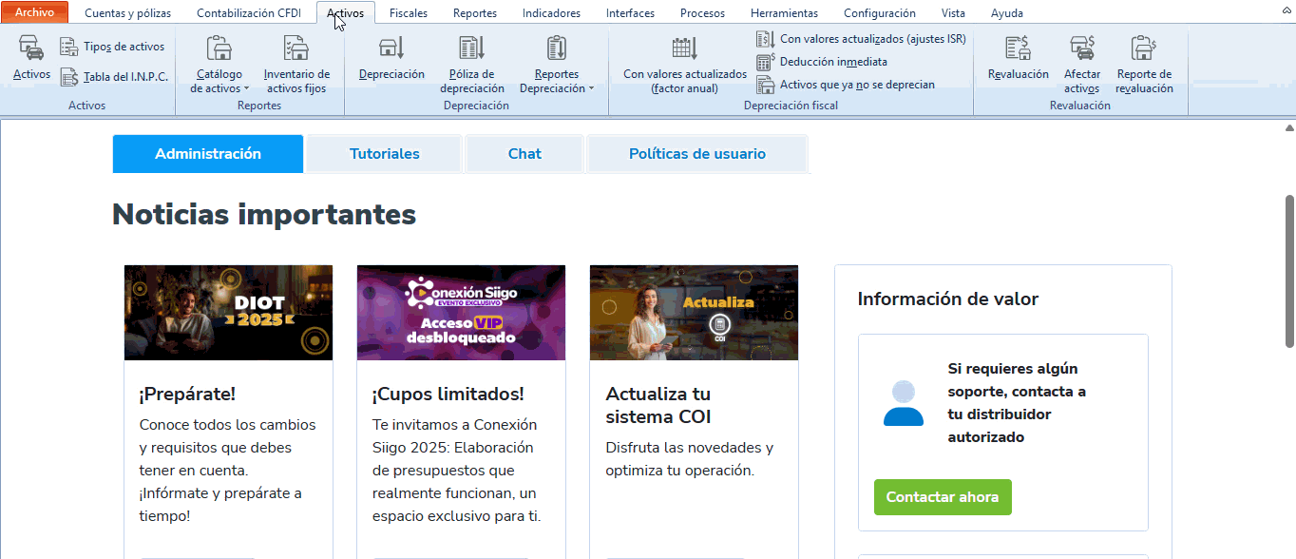1296x559 pixels.
Task: Click Afectar activos icon
Action: pyautogui.click(x=1081, y=49)
